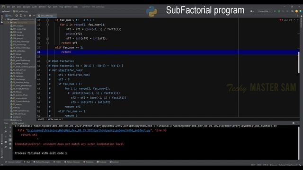Collapse the comment block at line 40
The image size is (303, 170).
47,61
